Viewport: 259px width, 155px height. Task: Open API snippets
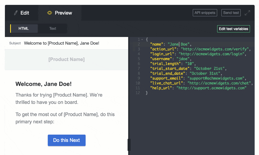tap(205, 13)
